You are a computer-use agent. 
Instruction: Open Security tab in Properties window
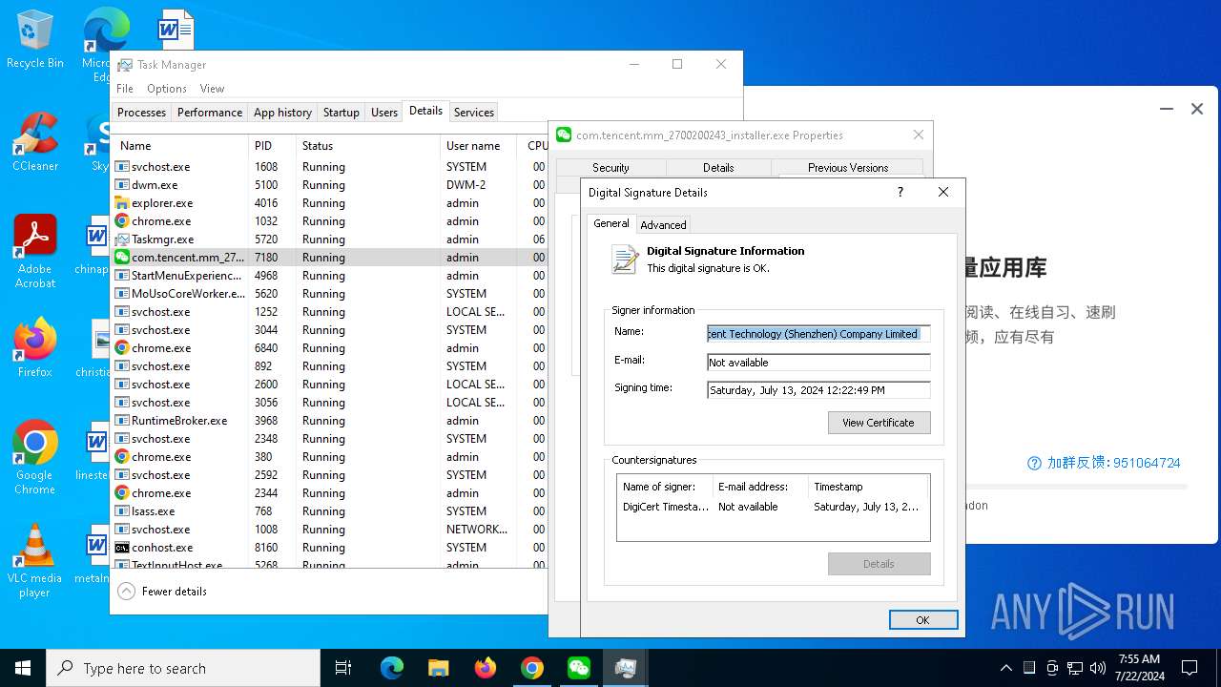click(610, 167)
